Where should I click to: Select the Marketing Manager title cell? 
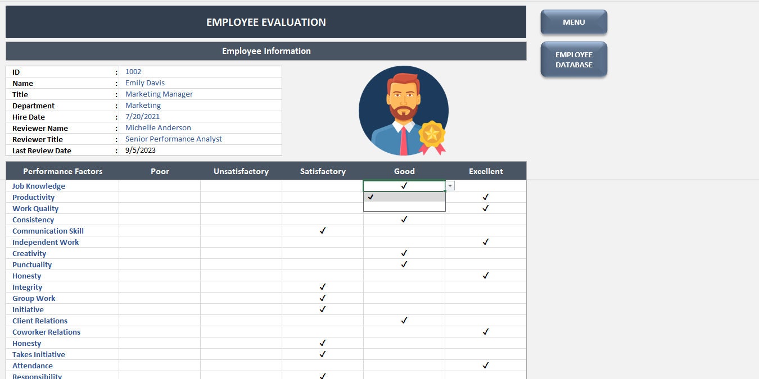point(159,94)
